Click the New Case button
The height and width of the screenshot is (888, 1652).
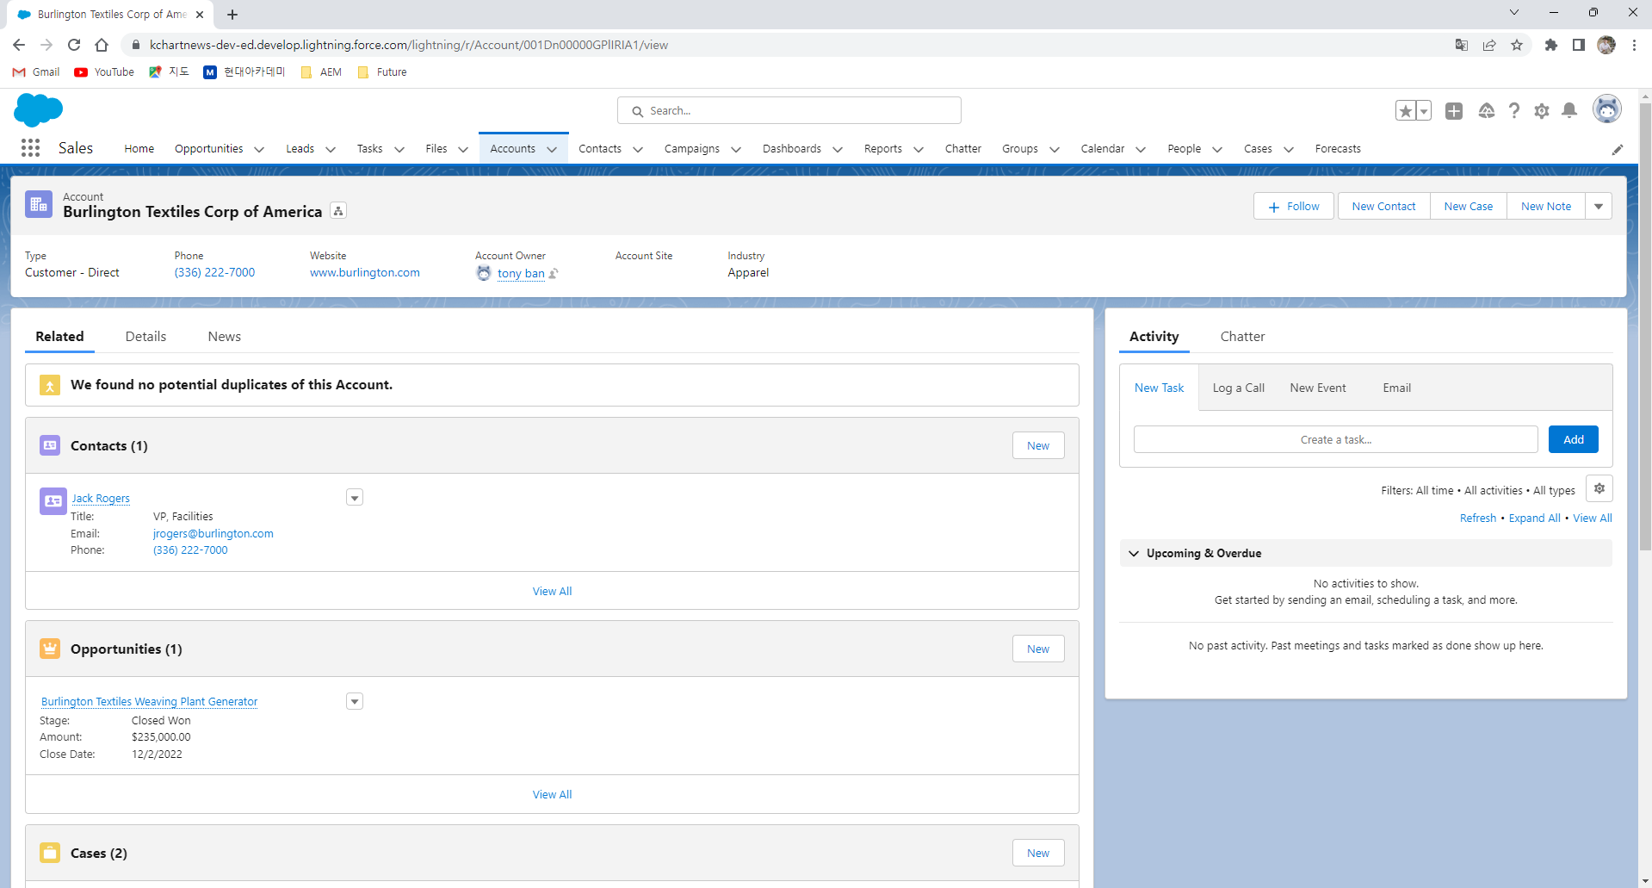(x=1468, y=206)
